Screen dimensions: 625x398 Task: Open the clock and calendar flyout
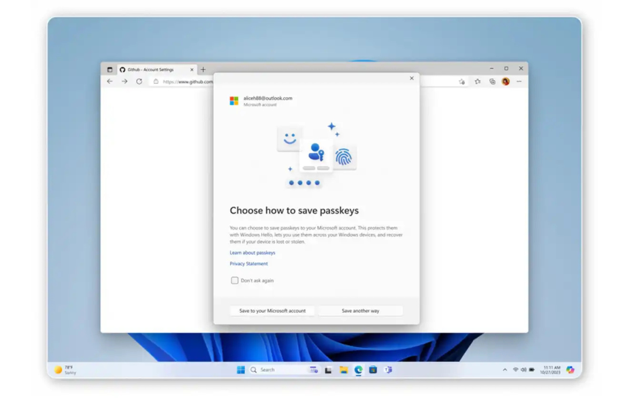tap(550, 370)
